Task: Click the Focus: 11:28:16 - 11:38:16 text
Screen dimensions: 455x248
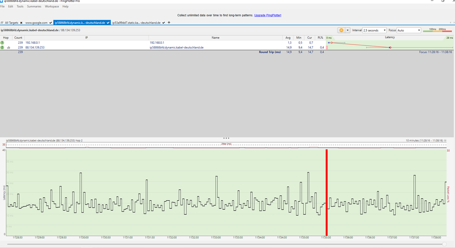Action: tap(435, 52)
